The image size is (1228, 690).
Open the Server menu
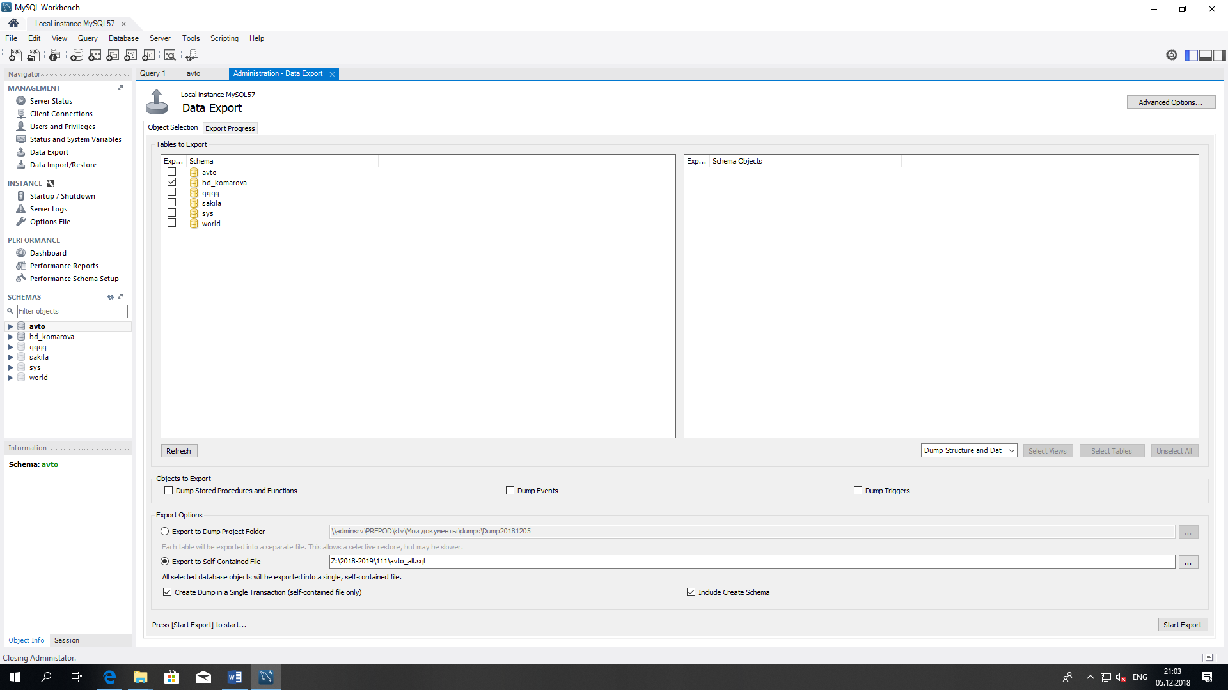[160, 38]
